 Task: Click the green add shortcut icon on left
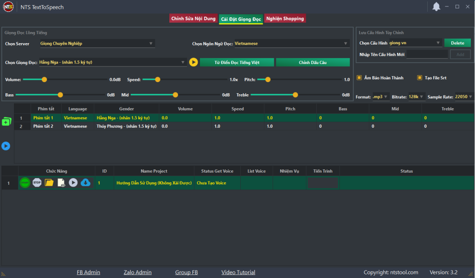point(6,122)
